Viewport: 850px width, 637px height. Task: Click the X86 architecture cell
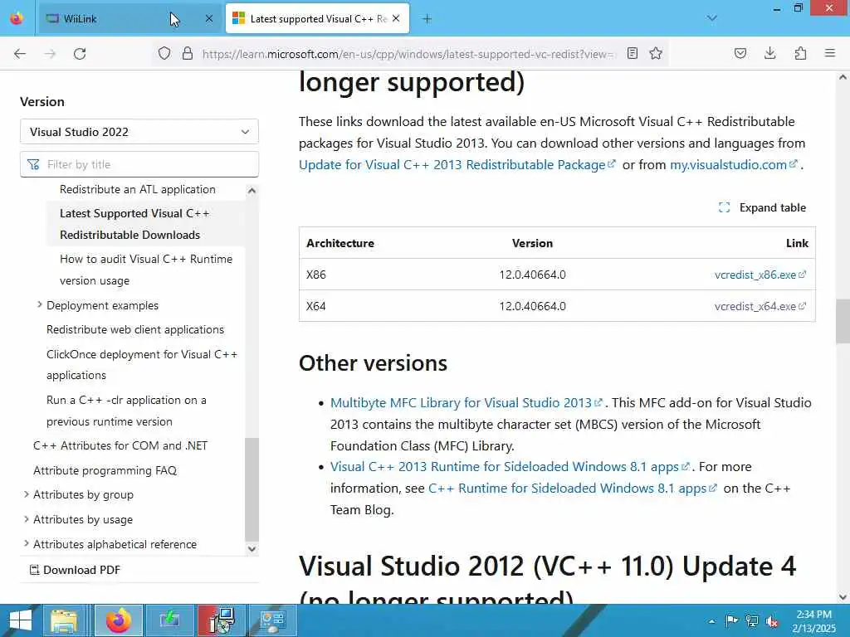316,275
